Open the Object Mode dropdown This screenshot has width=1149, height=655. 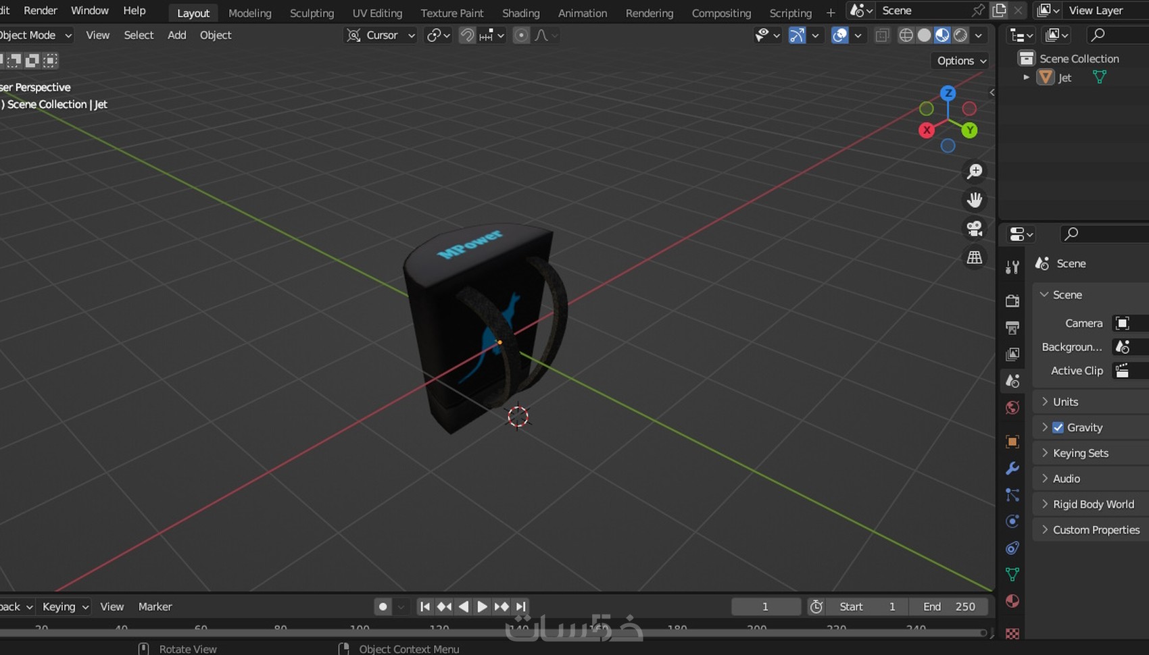[36, 35]
